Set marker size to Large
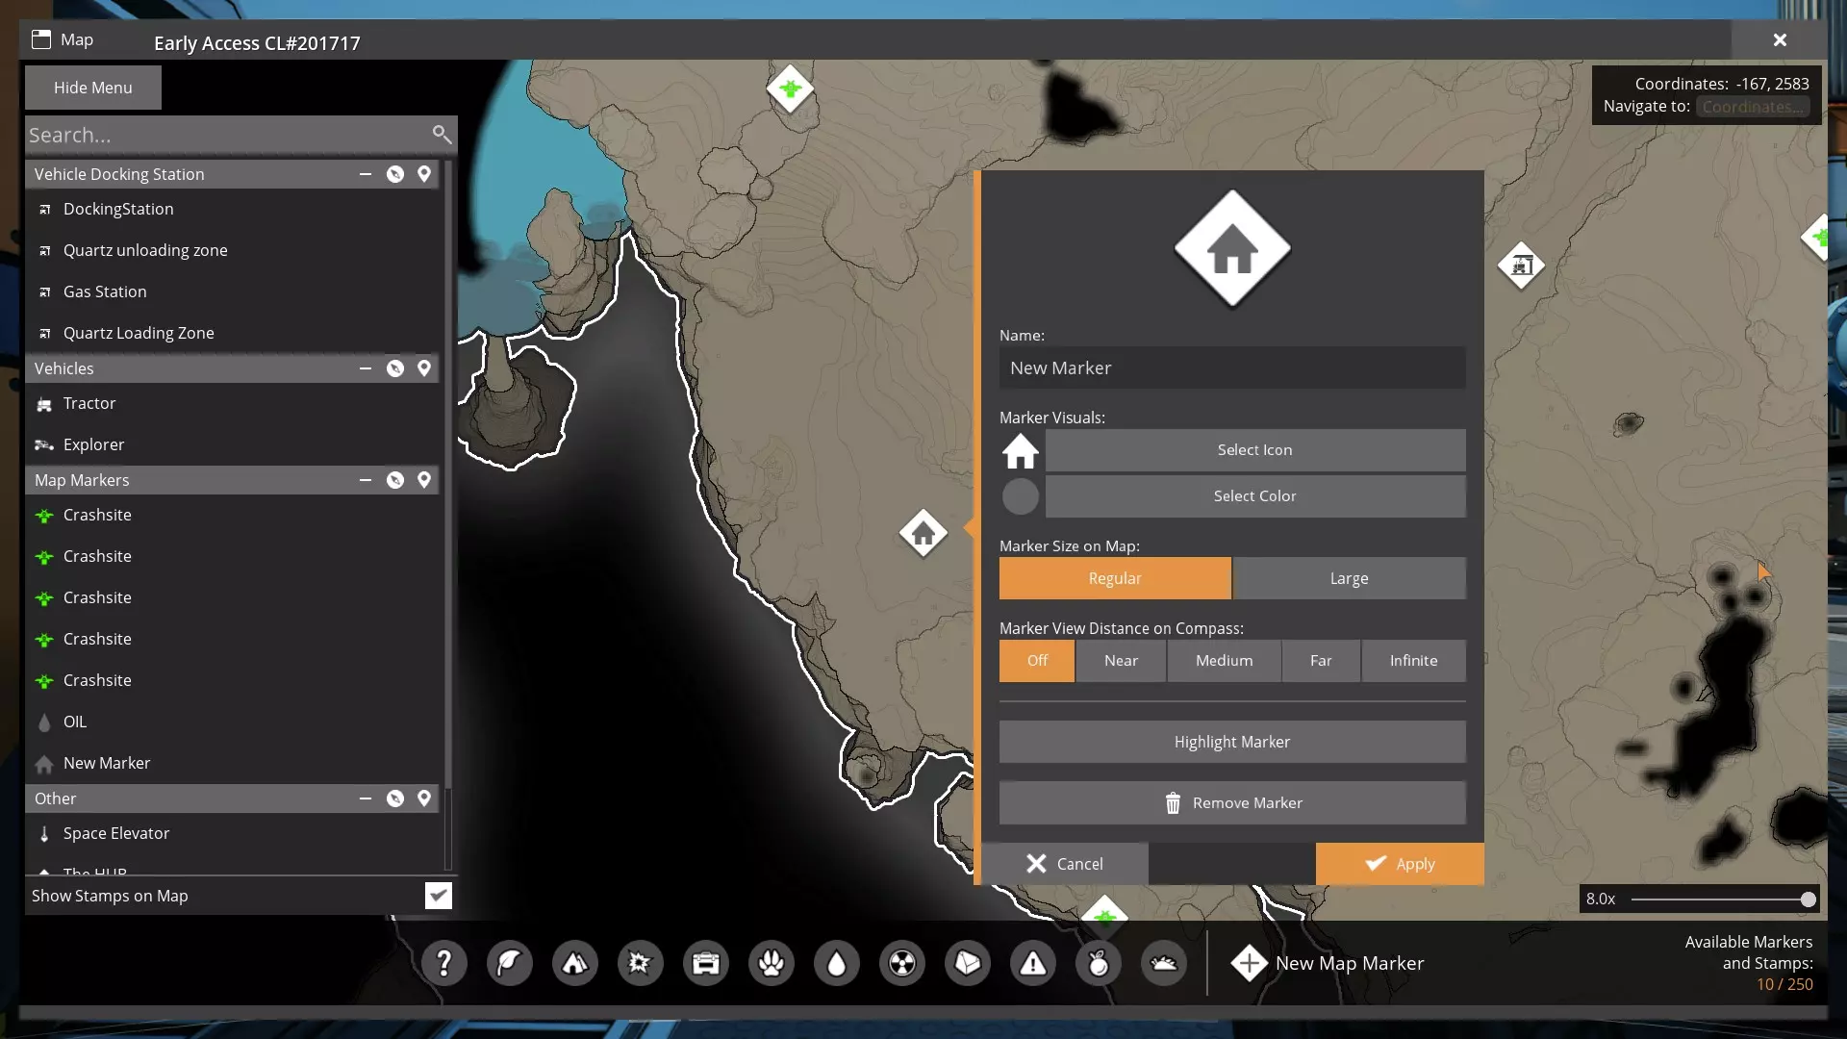Image resolution: width=1847 pixels, height=1039 pixels. 1349,578
